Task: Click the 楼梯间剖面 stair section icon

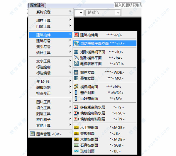Action: click(x=76, y=87)
